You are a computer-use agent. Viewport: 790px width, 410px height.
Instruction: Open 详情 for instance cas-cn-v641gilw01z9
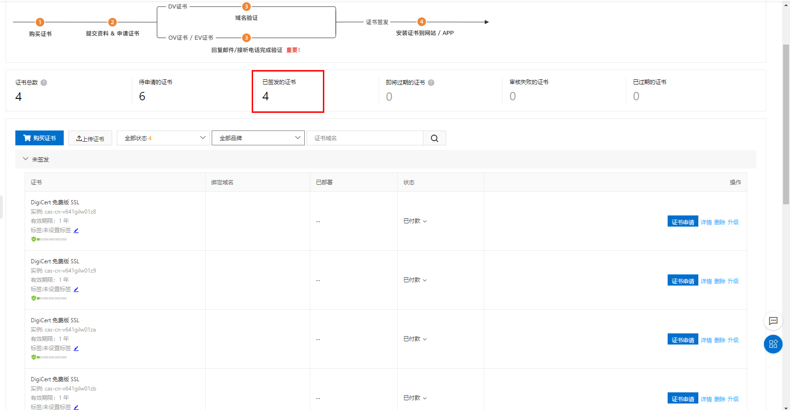(706, 281)
